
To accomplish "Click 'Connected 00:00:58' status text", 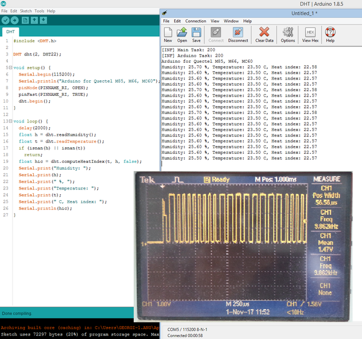I will (185, 335).
